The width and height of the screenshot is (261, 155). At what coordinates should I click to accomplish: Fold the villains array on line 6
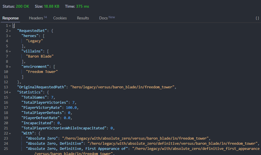[10, 52]
